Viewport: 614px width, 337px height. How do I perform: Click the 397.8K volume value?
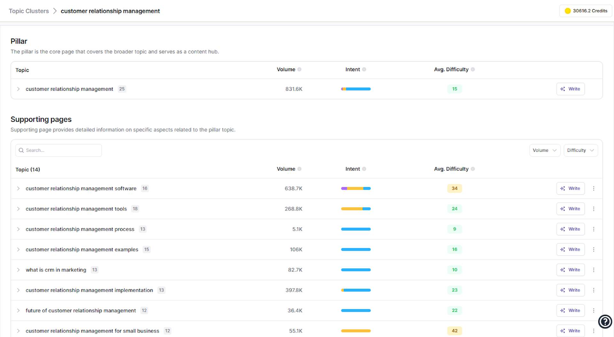pyautogui.click(x=294, y=290)
